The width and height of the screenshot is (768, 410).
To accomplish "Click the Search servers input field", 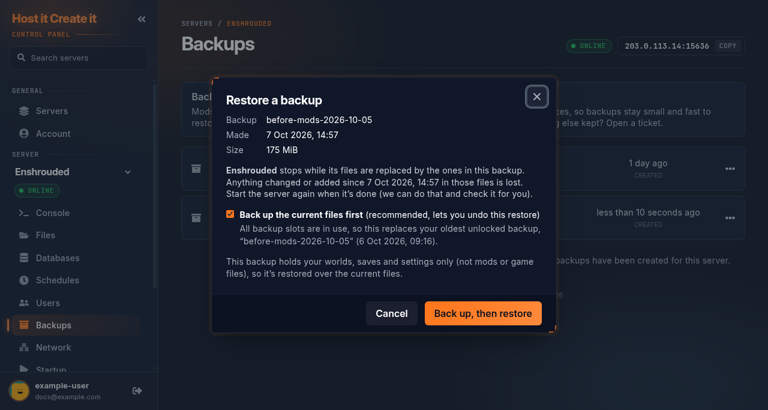I will 79,58.
